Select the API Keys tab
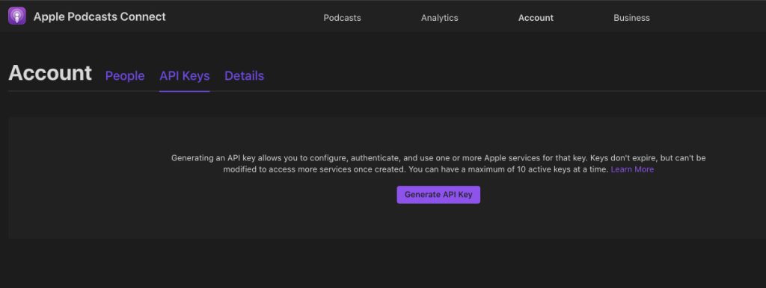The image size is (766, 288). pos(185,76)
